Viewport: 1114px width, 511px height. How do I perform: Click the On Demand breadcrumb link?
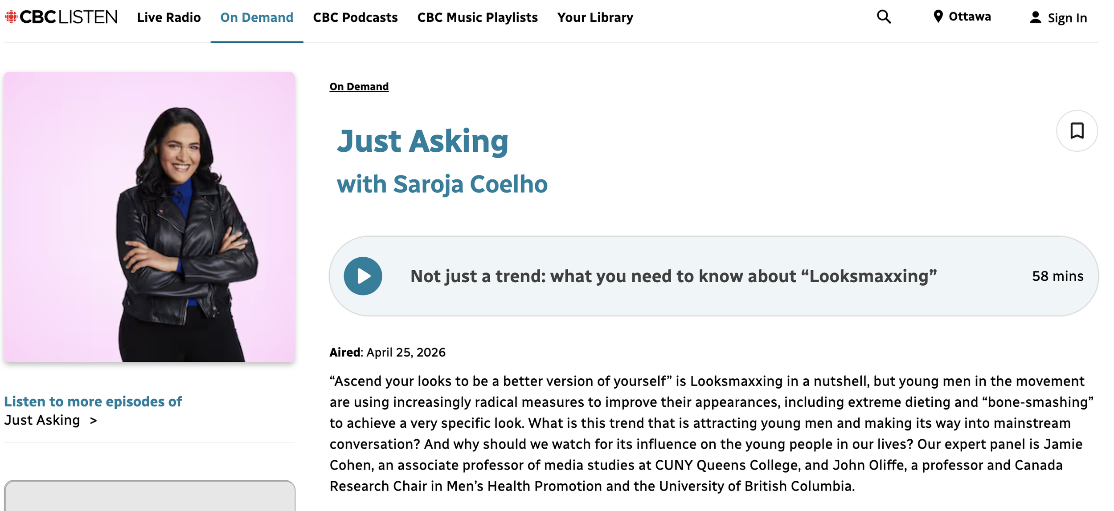click(359, 86)
